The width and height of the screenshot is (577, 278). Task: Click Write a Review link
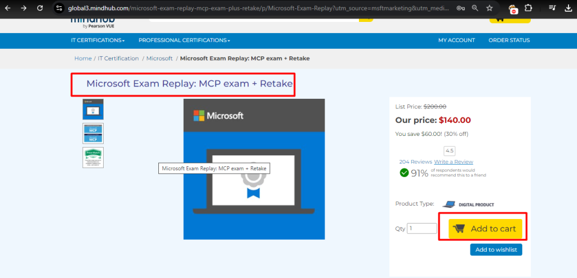point(454,162)
